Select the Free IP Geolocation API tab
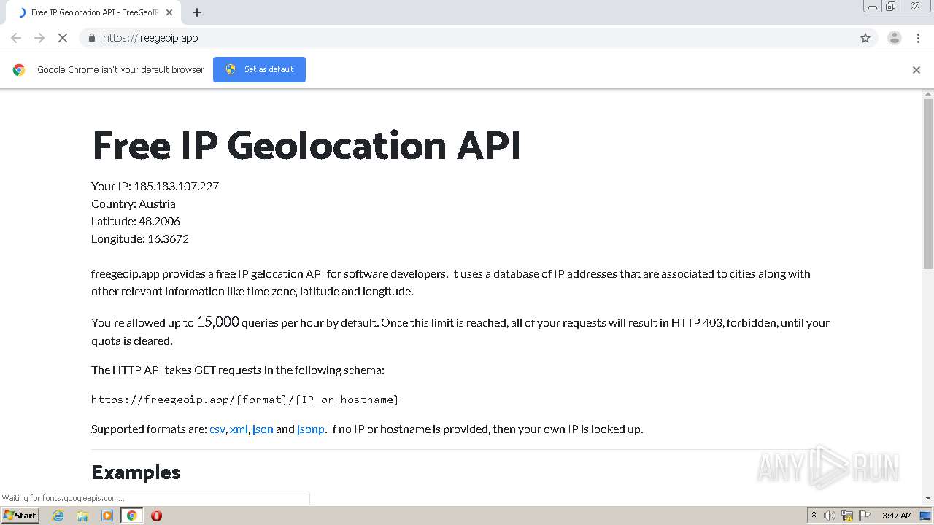The width and height of the screenshot is (934, 525). pyautogui.click(x=93, y=12)
